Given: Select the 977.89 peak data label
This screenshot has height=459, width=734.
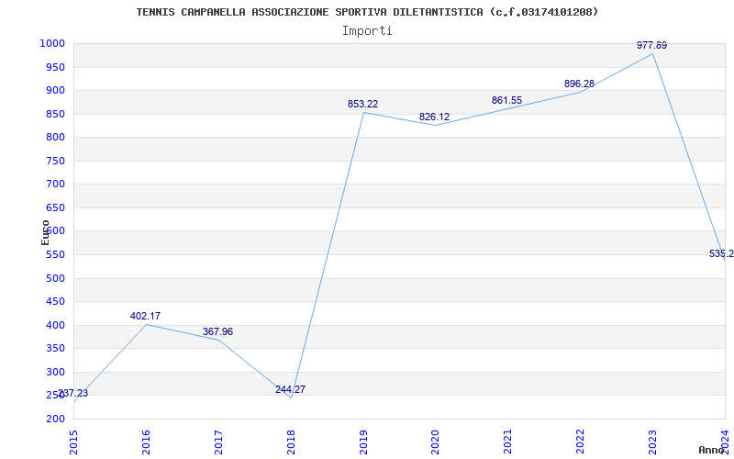Looking at the screenshot, I should point(651,45).
